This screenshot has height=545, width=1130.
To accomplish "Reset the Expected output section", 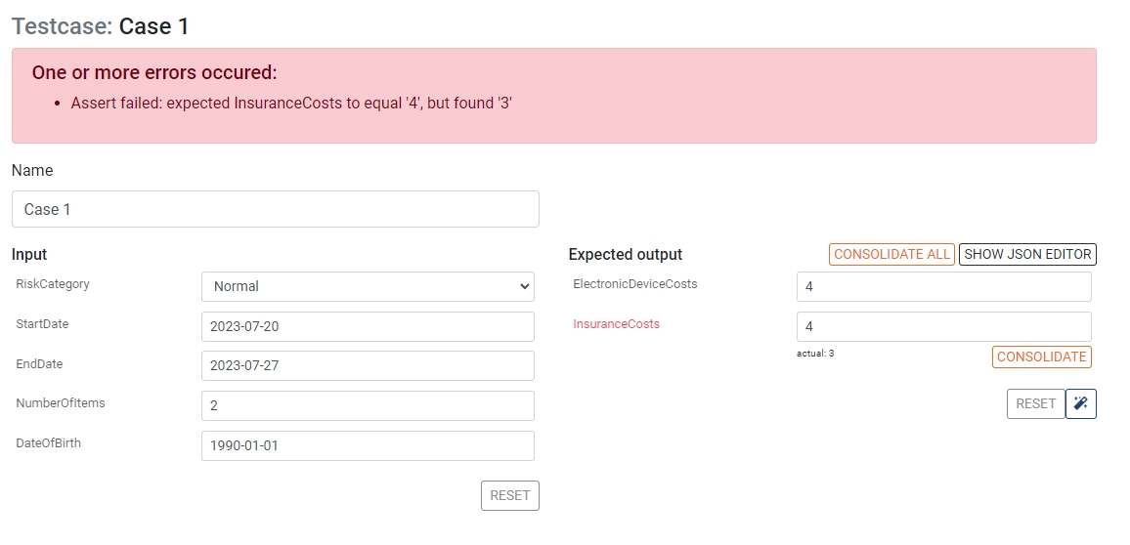I will (x=1035, y=403).
